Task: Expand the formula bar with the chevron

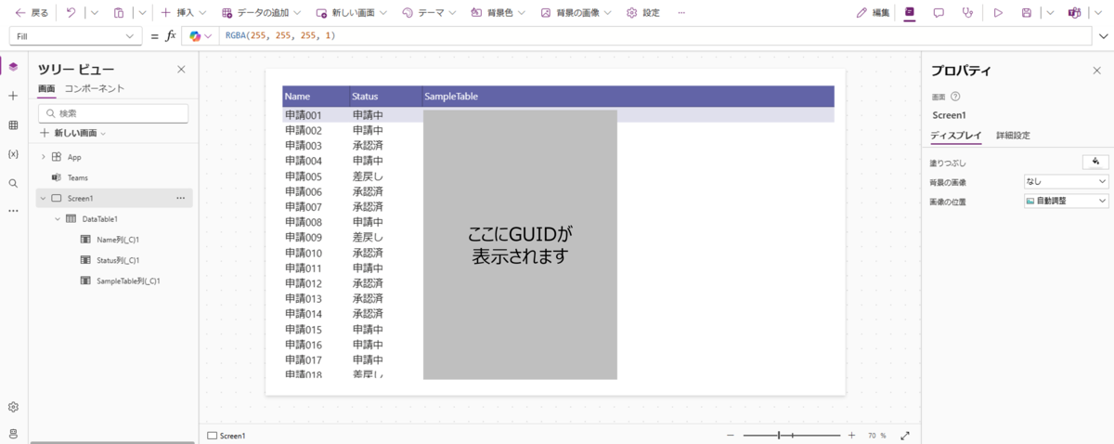Action: pos(1104,35)
